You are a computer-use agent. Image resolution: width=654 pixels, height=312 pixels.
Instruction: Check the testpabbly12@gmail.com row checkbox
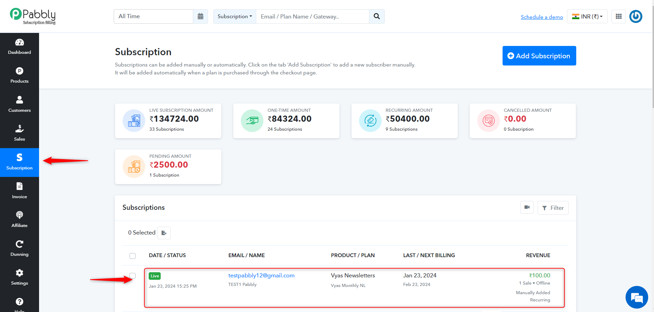[x=133, y=276]
